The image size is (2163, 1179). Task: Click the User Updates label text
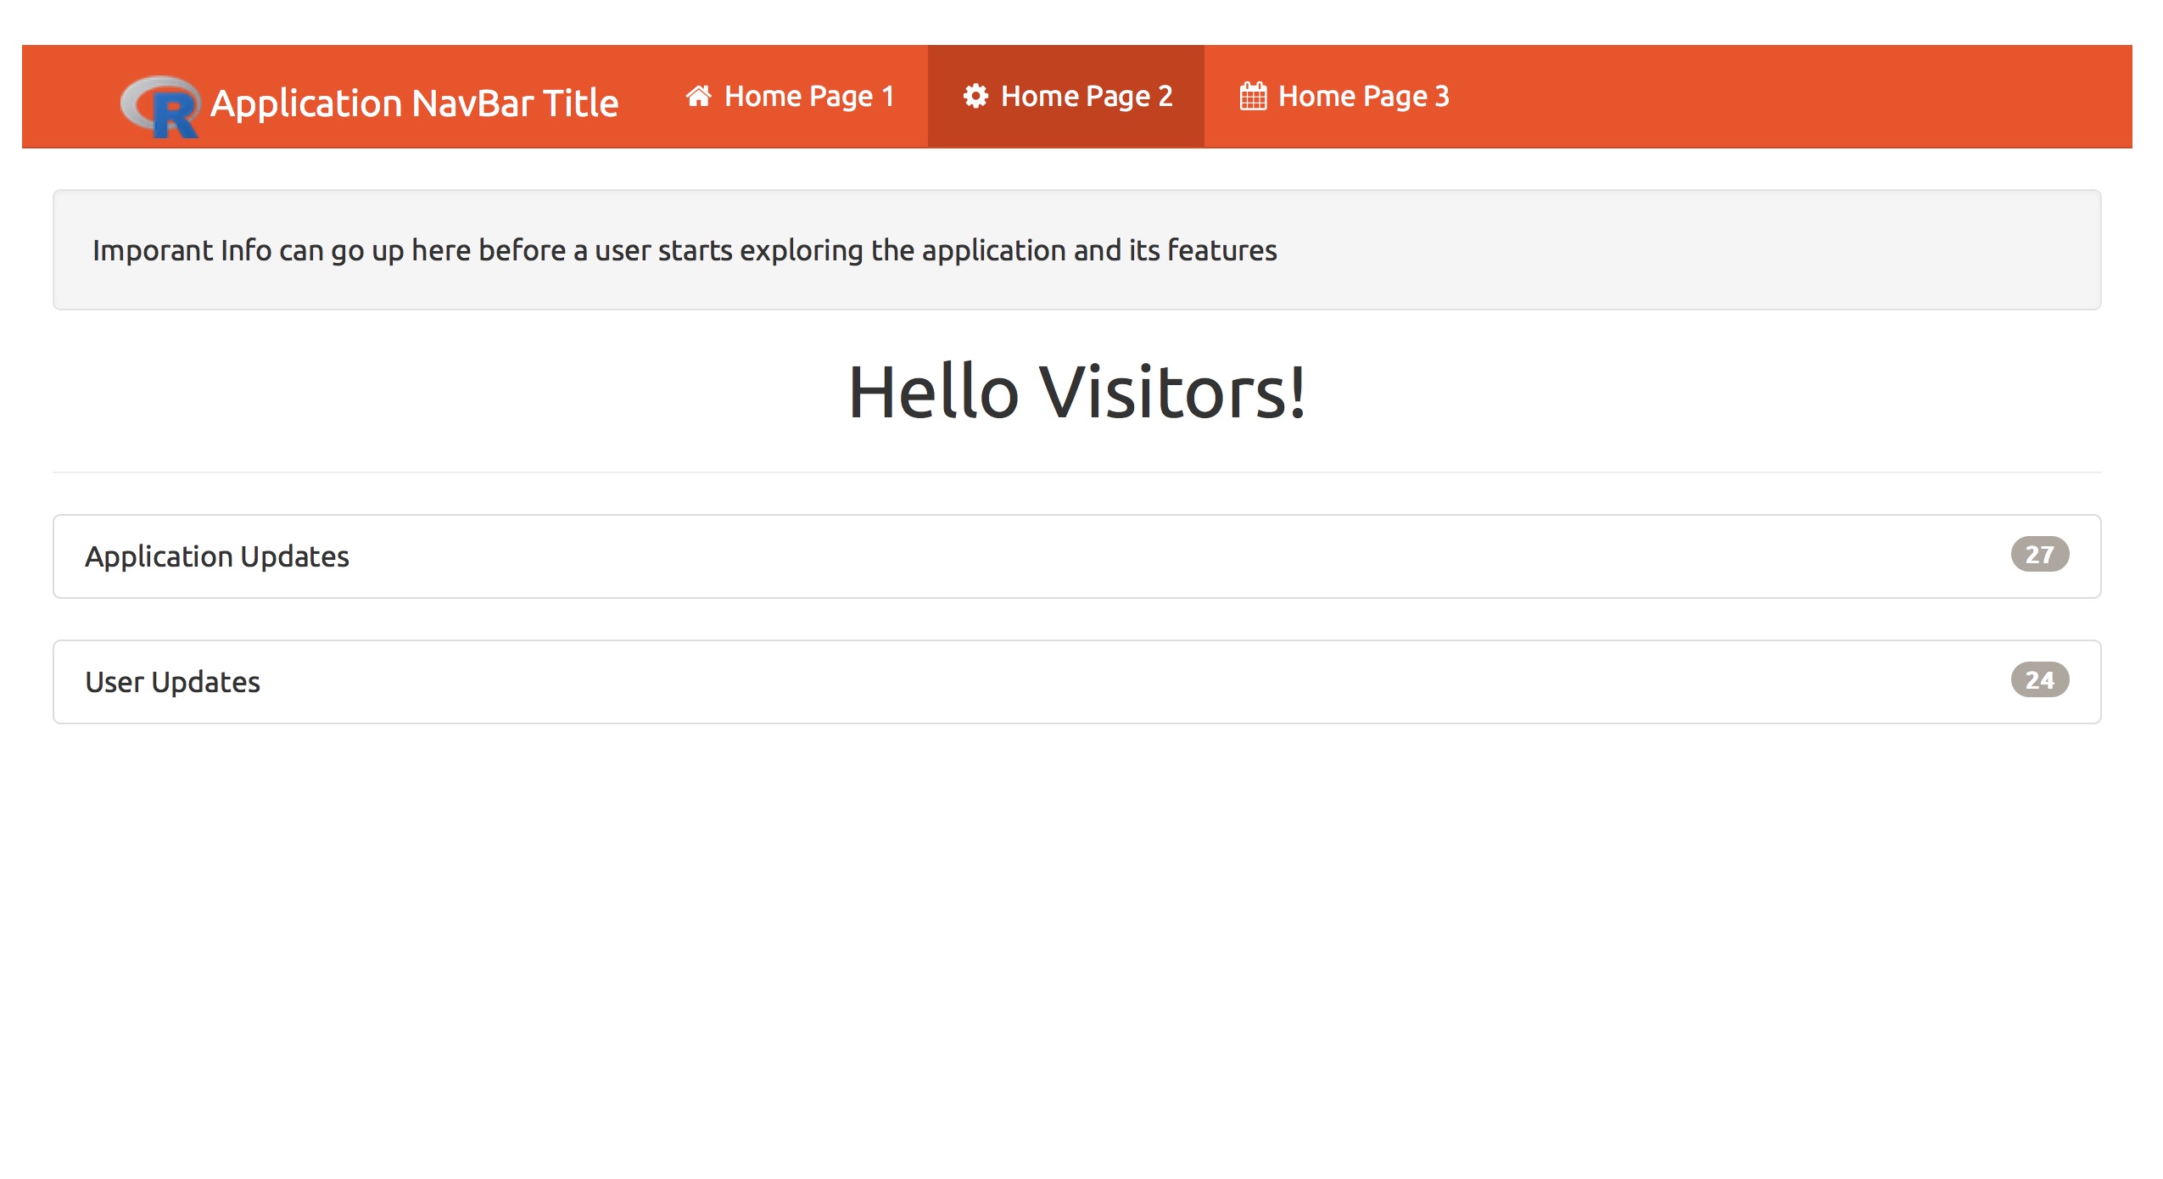(173, 682)
